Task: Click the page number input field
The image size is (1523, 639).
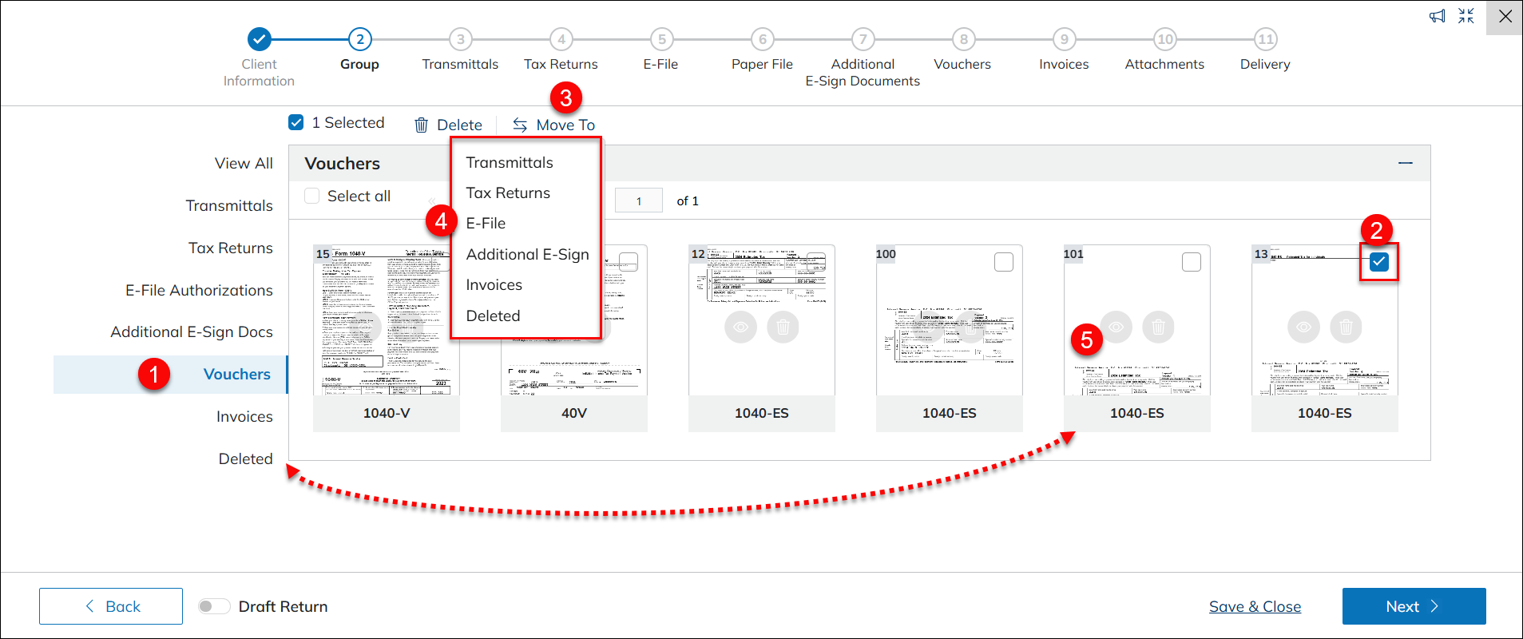Action: (639, 200)
